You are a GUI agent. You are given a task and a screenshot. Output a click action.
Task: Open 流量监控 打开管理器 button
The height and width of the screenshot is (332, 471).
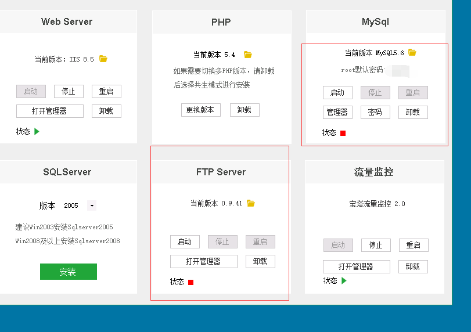pyautogui.click(x=357, y=266)
